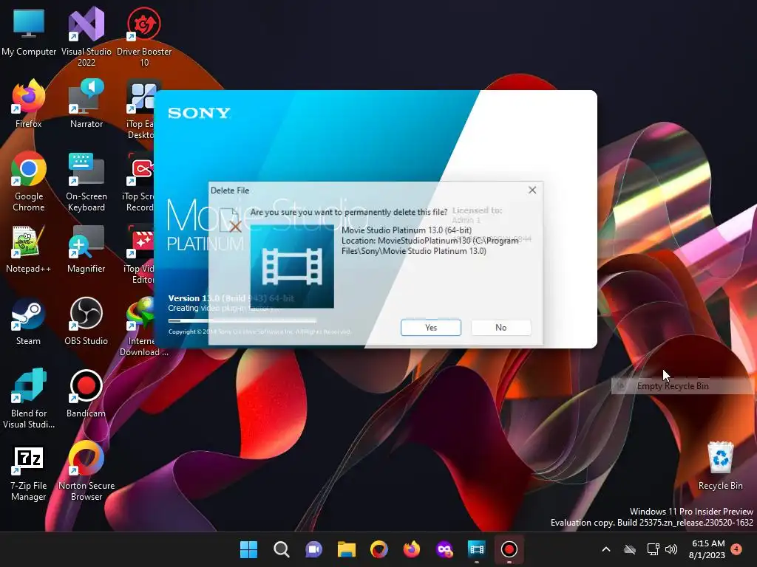Open Norton Browser from taskbar
757x567 pixels.
click(x=379, y=549)
